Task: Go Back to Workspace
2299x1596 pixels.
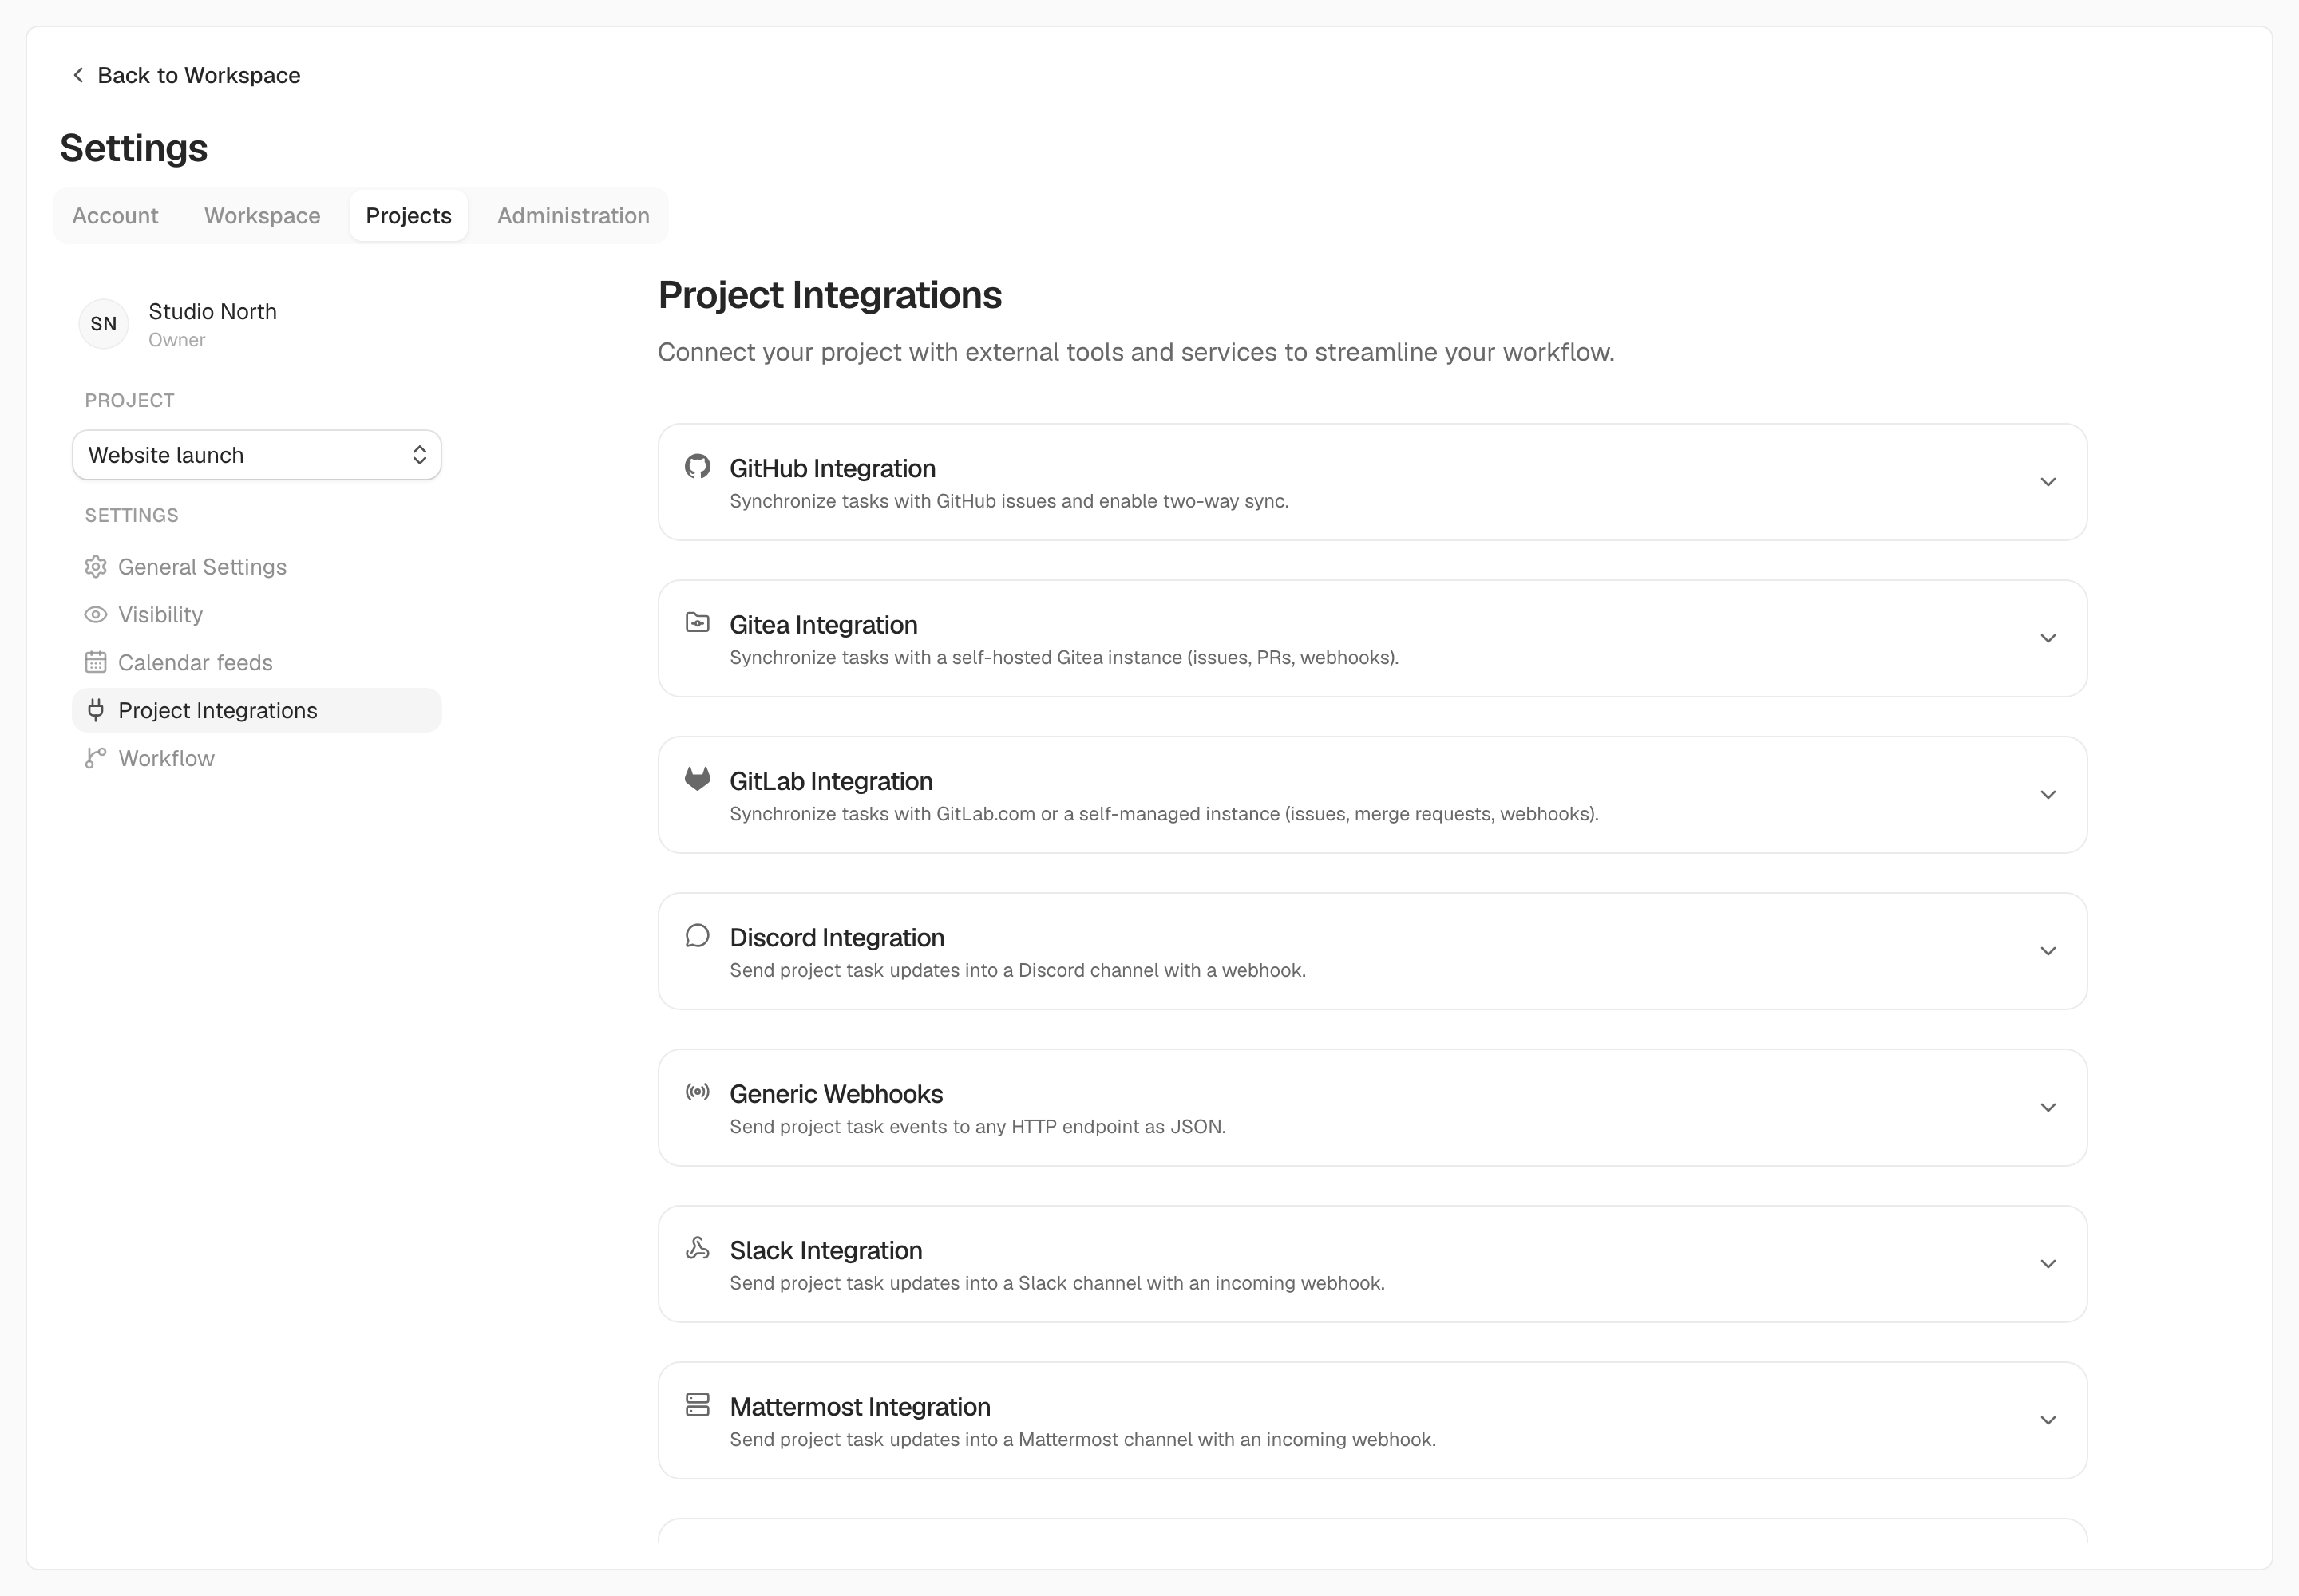Action: pos(186,75)
